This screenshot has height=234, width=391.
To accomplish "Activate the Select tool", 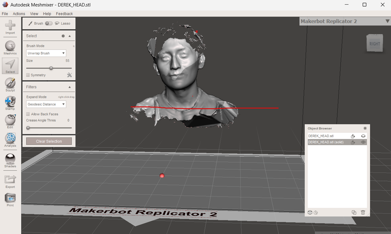I will (10, 65).
